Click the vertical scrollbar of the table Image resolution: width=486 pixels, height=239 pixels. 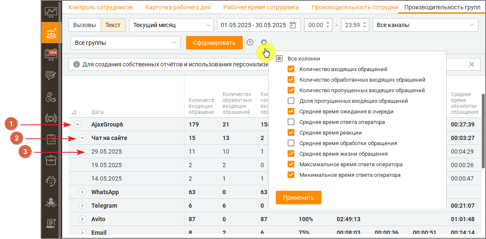(x=483, y=132)
